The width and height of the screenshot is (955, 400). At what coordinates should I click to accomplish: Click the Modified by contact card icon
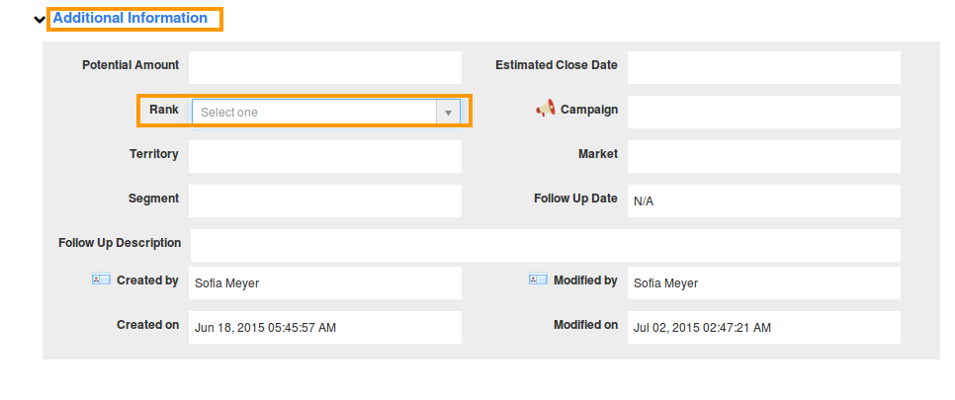538,280
